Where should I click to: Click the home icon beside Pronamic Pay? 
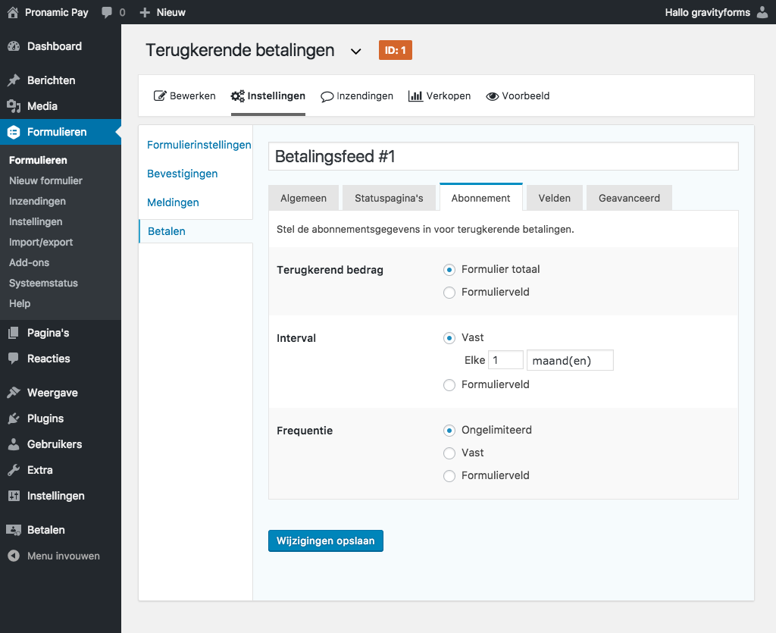(x=13, y=12)
